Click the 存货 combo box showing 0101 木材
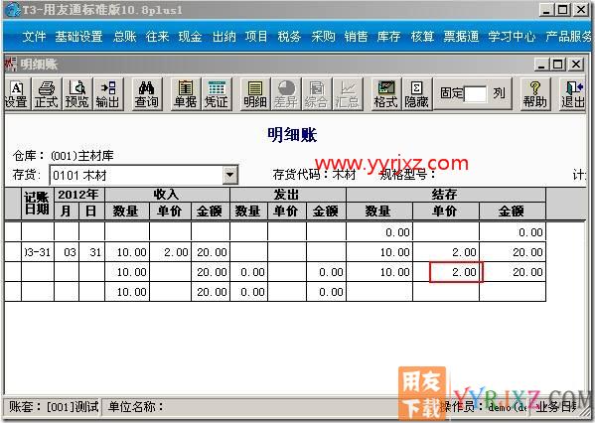This screenshot has height=423, width=595. coord(144,175)
